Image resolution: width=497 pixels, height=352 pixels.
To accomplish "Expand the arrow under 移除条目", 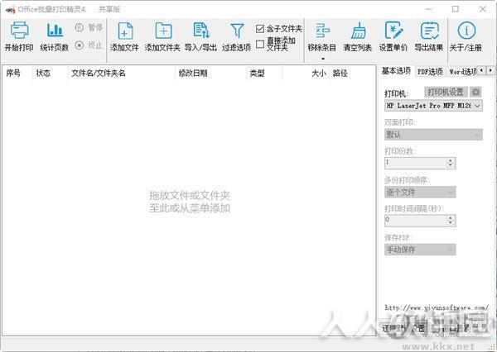I will coord(323,59).
